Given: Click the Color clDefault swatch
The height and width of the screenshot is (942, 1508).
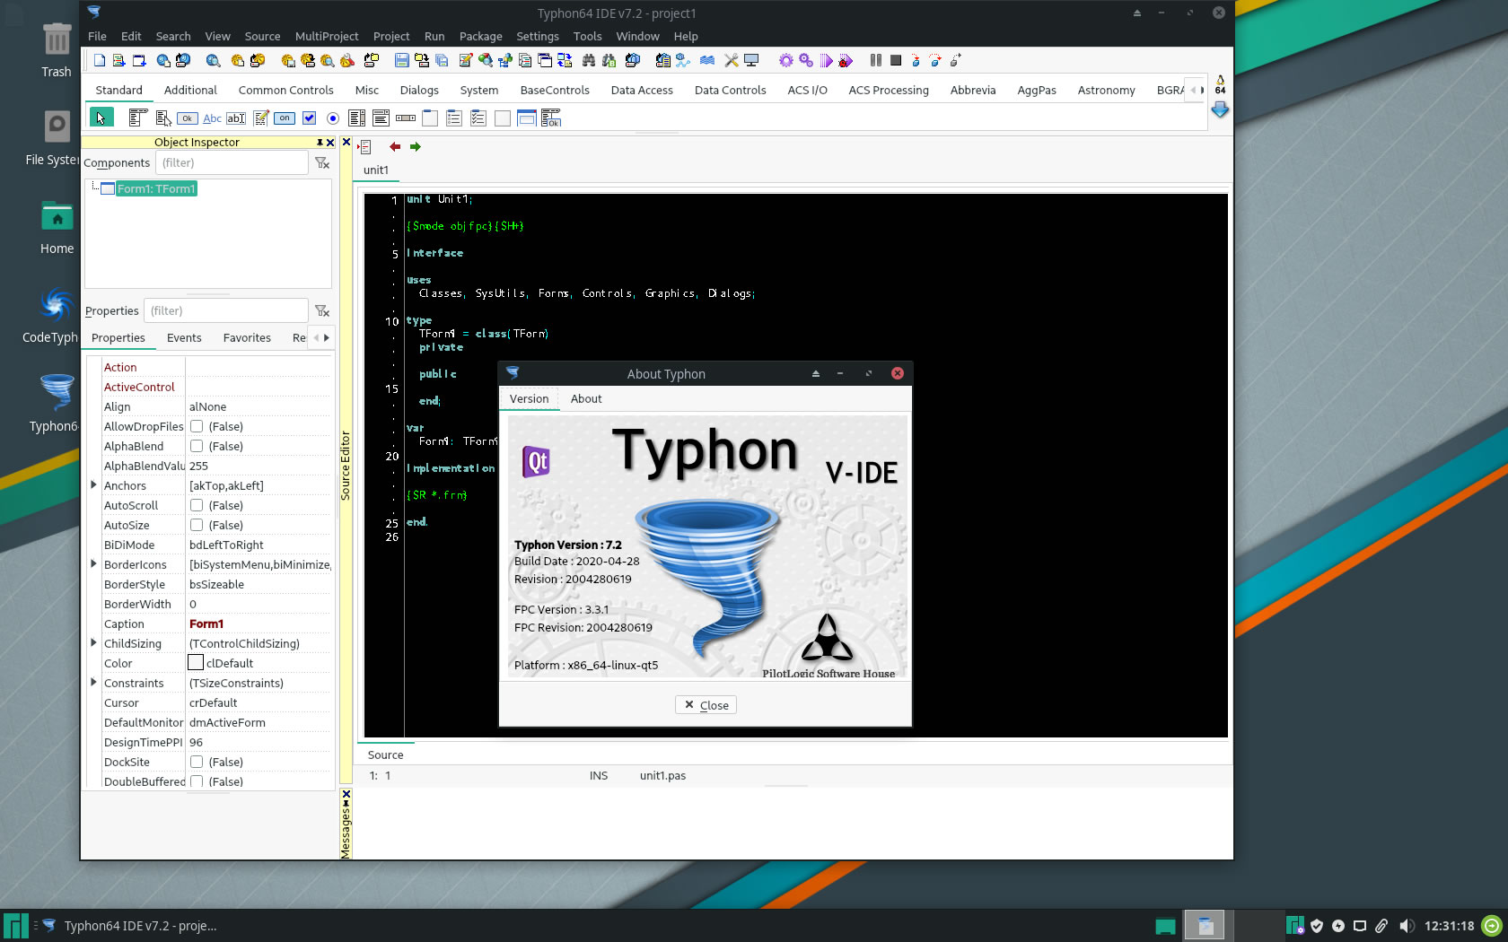Looking at the screenshot, I should [196, 664].
